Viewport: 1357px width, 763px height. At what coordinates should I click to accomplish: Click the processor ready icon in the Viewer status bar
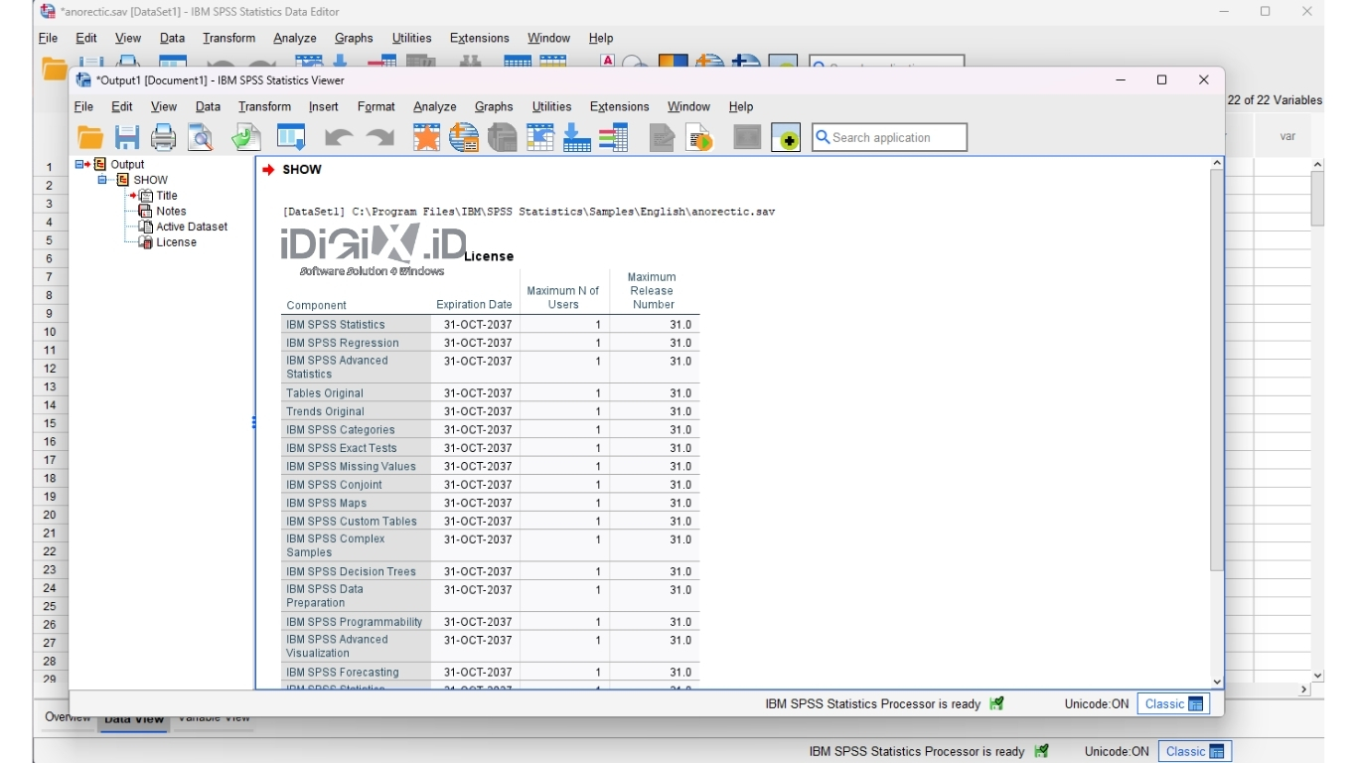coord(996,703)
